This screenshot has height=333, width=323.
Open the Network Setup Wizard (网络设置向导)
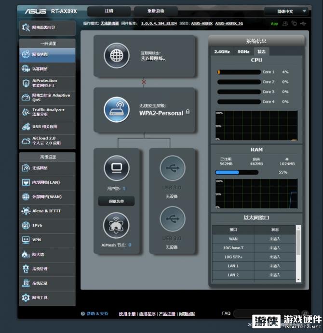[47, 27]
